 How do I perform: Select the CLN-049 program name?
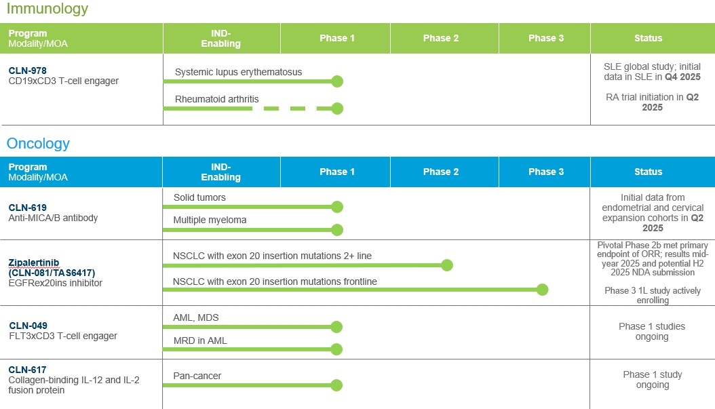click(28, 326)
